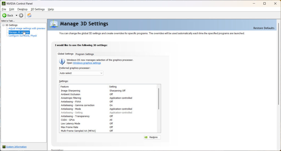Screen dimensions: 281x151
Task: Click the Forward arrow icon in toolbar
Action: tap(21, 15)
